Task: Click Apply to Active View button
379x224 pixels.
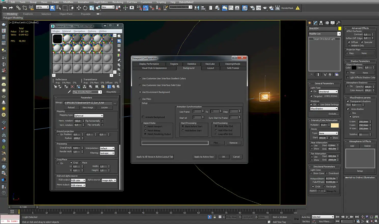Action: coord(204,157)
